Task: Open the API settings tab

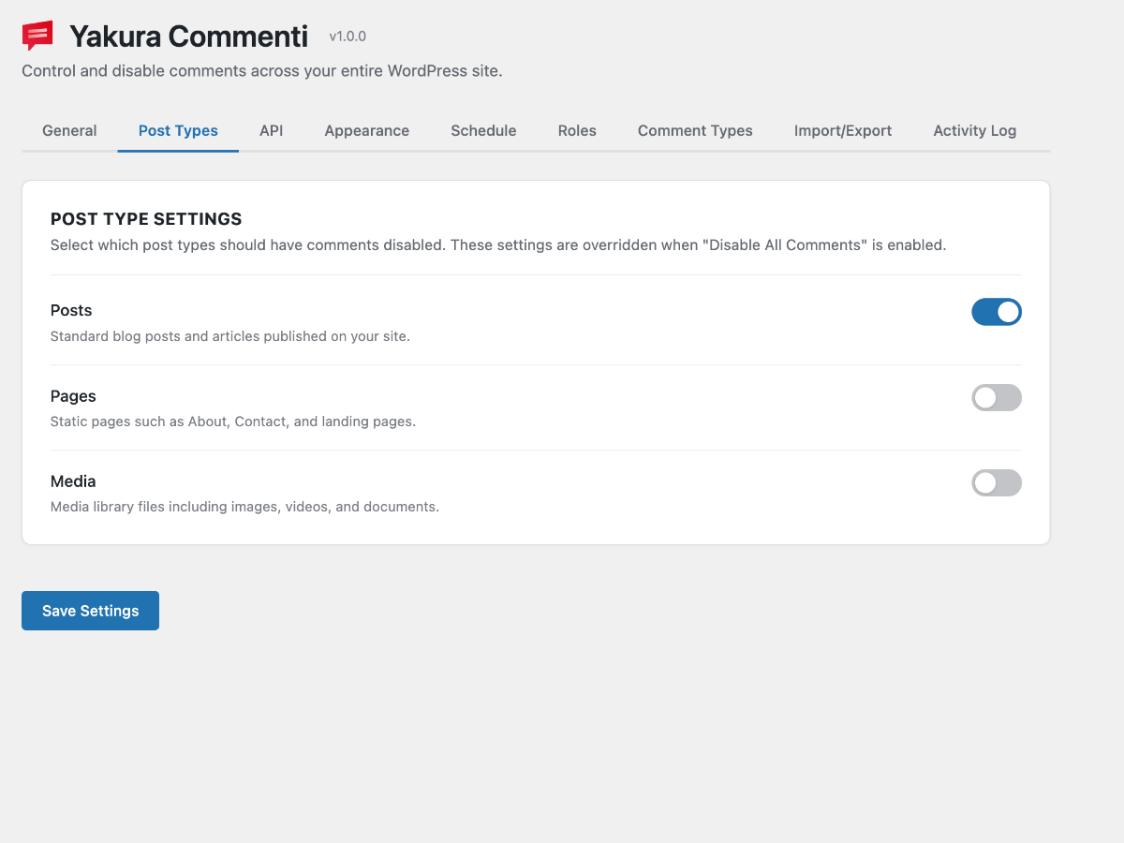Action: (271, 130)
